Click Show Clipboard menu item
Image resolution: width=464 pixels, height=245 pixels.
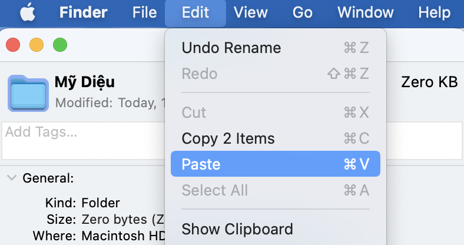237,229
